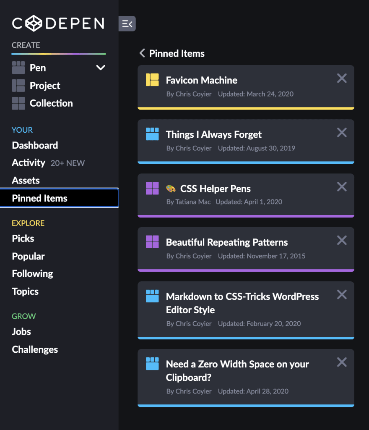This screenshot has width=369, height=430.
Task: Visit Tatiana Mac's CSS Helper Pens
Action: click(x=215, y=189)
